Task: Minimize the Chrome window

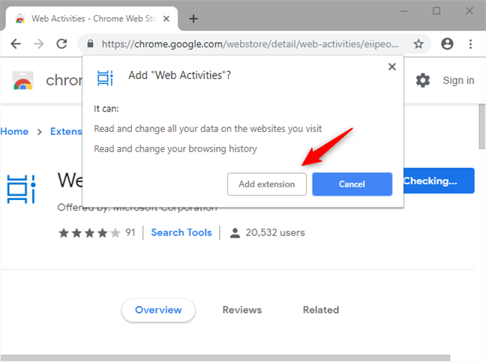Action: point(403,11)
